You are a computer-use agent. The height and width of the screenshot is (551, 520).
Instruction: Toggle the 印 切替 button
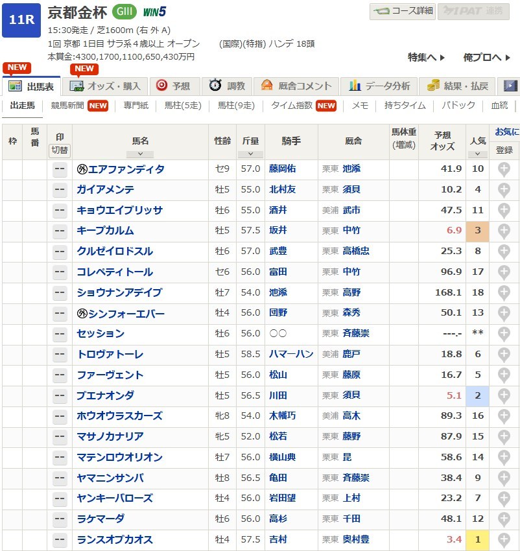(x=60, y=150)
